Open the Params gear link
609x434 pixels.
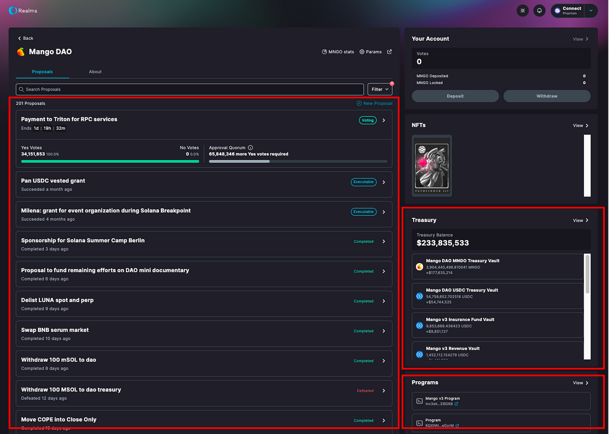click(371, 52)
